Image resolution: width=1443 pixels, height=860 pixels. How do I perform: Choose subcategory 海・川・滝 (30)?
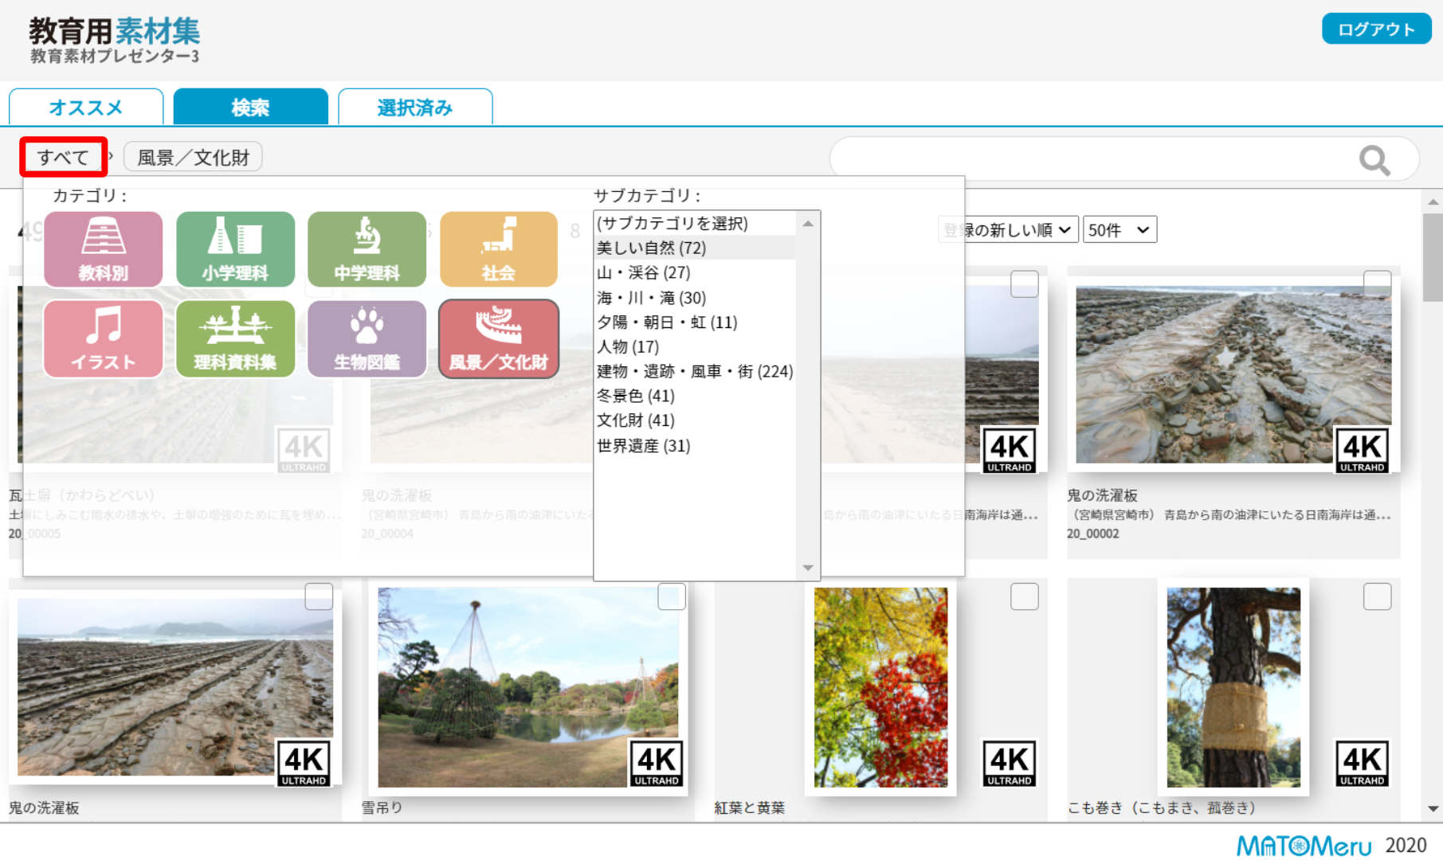(695, 297)
